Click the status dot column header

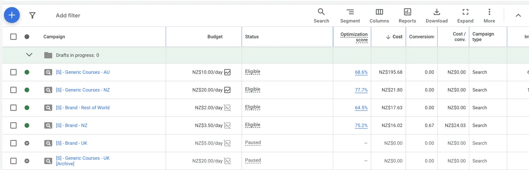tap(27, 37)
